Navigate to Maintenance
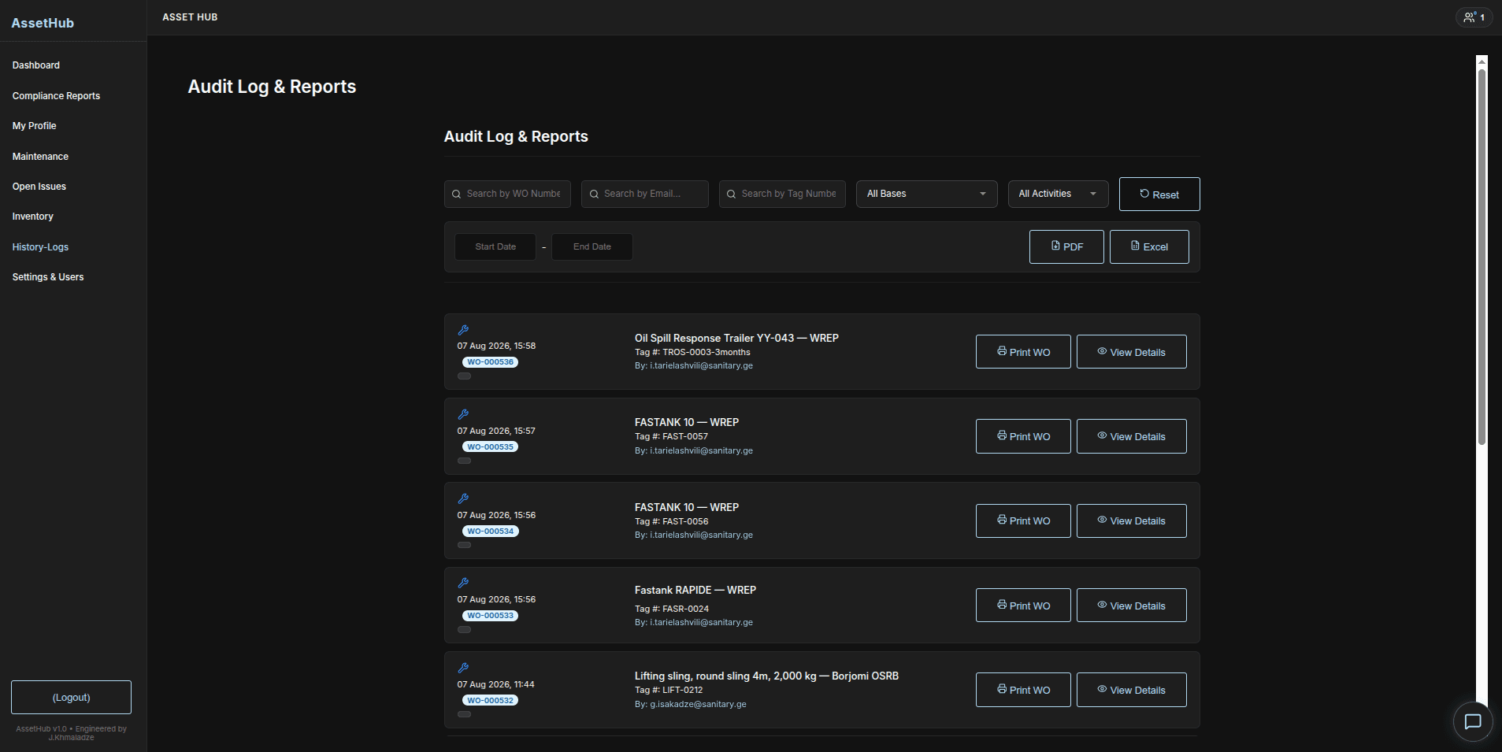Viewport: 1502px width, 752px height. (x=40, y=157)
